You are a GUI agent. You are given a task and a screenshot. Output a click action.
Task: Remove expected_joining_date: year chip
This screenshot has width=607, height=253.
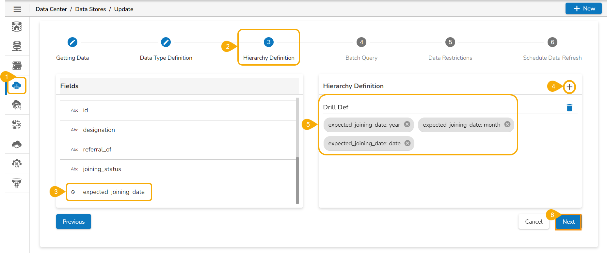pos(407,124)
